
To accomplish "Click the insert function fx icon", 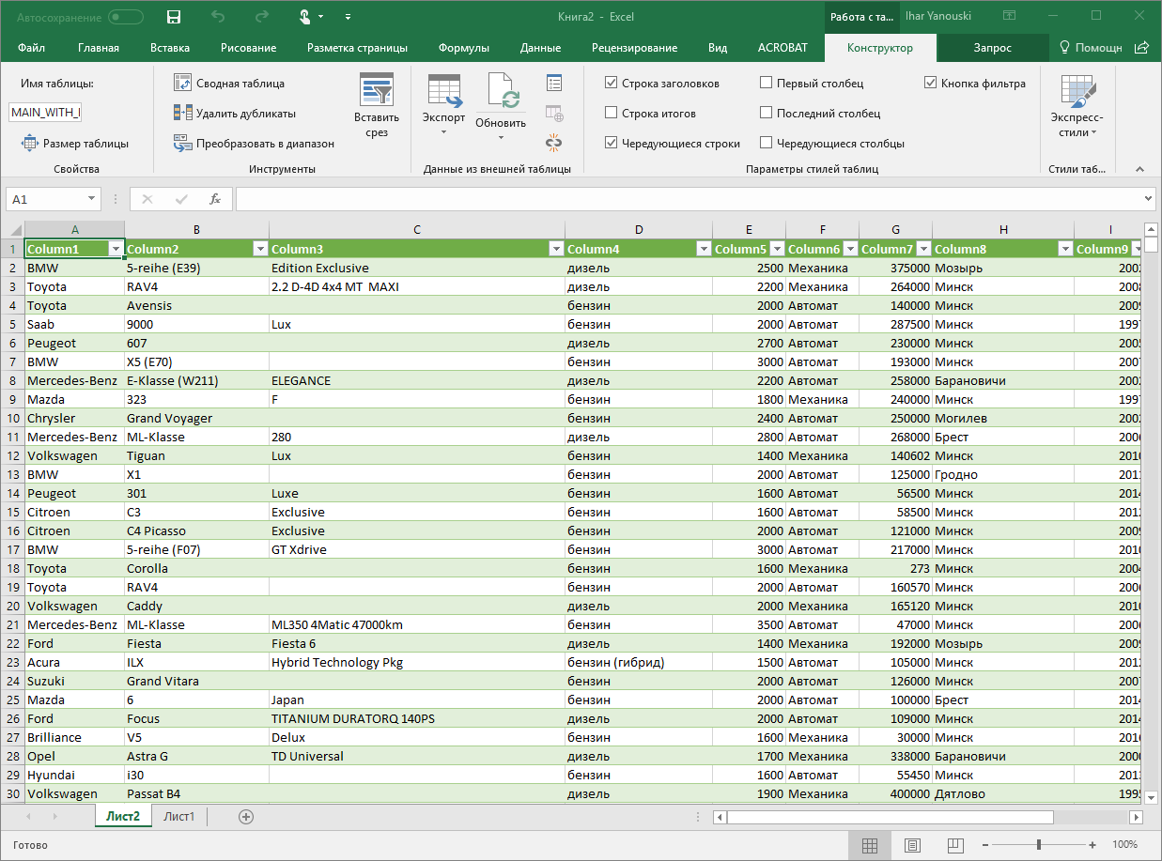I will click(214, 199).
